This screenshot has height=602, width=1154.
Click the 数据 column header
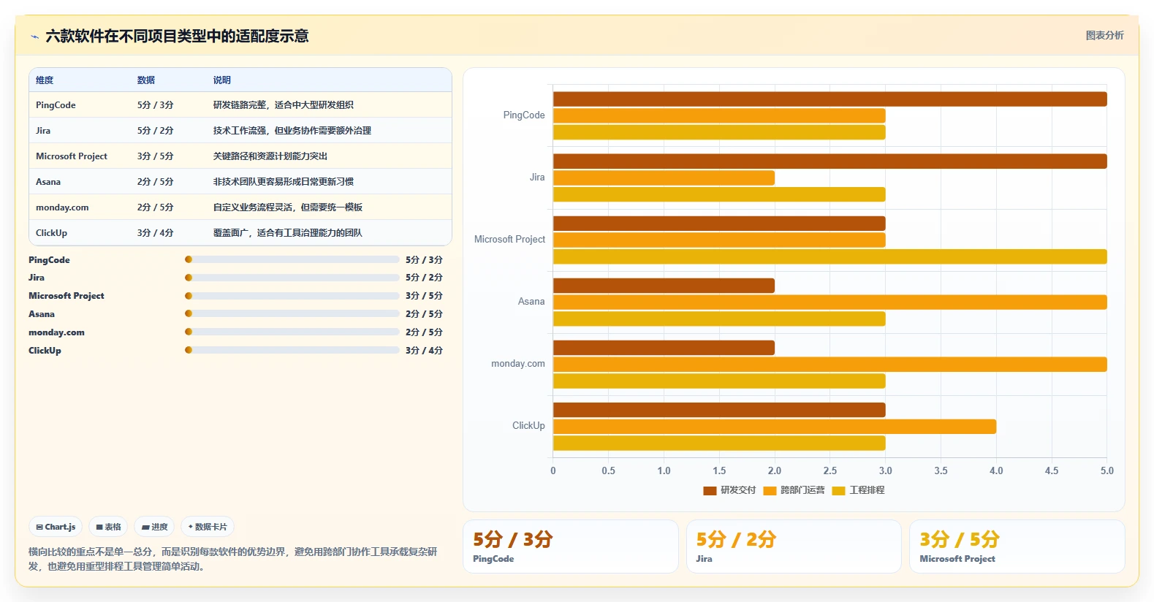click(146, 80)
